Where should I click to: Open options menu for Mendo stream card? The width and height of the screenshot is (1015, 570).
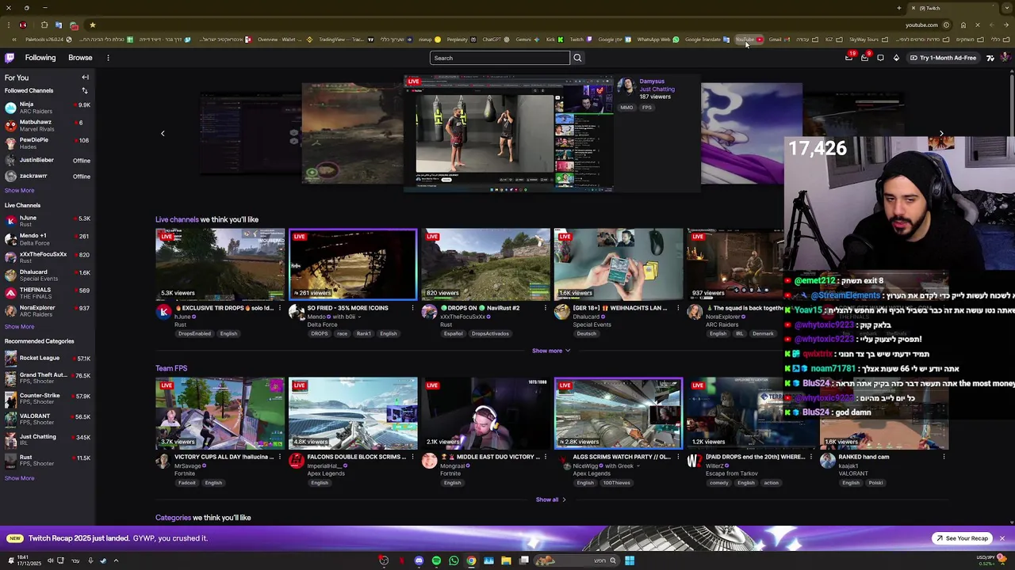[x=412, y=308]
